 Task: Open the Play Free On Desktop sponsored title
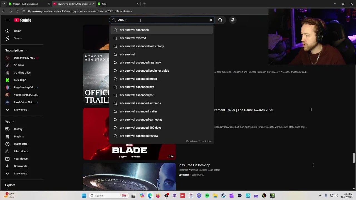pyautogui.click(x=194, y=165)
